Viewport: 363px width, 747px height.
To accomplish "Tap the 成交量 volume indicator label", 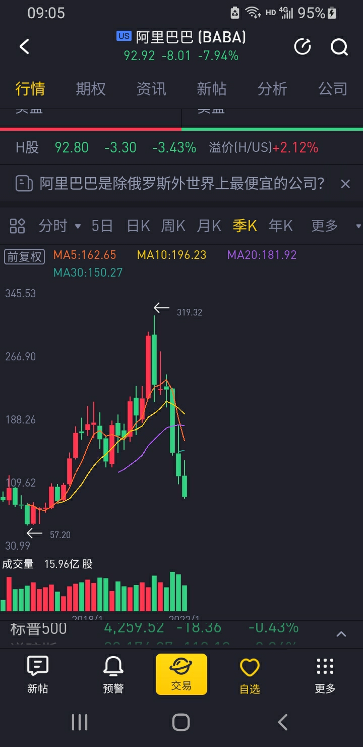I will [x=18, y=564].
